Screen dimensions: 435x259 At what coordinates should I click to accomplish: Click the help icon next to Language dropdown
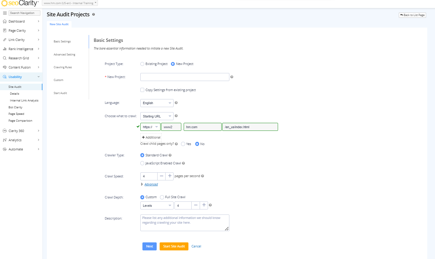(176, 103)
